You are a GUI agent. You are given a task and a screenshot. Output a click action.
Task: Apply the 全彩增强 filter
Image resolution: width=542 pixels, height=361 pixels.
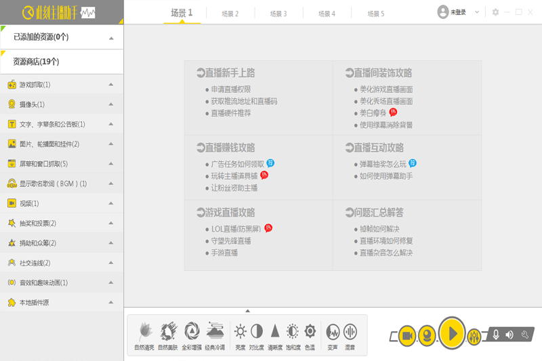192,335
